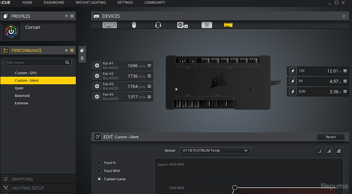Select the keyboard device icon
Image resolution: width=352 pixels, height=194 pixels.
click(109, 25)
